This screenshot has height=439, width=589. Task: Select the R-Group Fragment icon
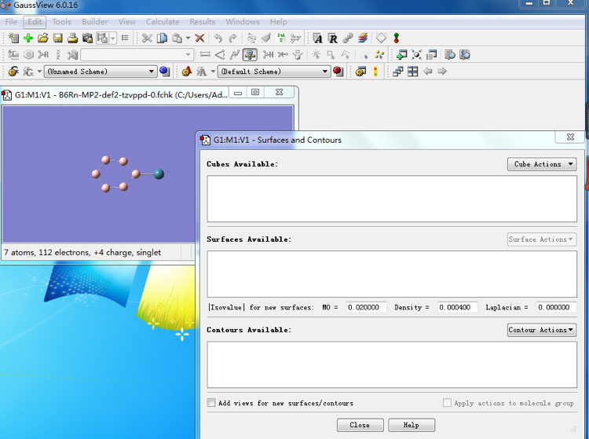(43, 55)
